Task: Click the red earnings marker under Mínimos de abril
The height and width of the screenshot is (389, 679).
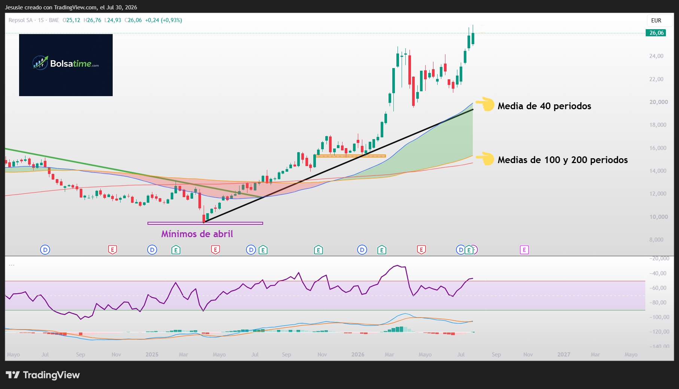Action: [x=215, y=250]
